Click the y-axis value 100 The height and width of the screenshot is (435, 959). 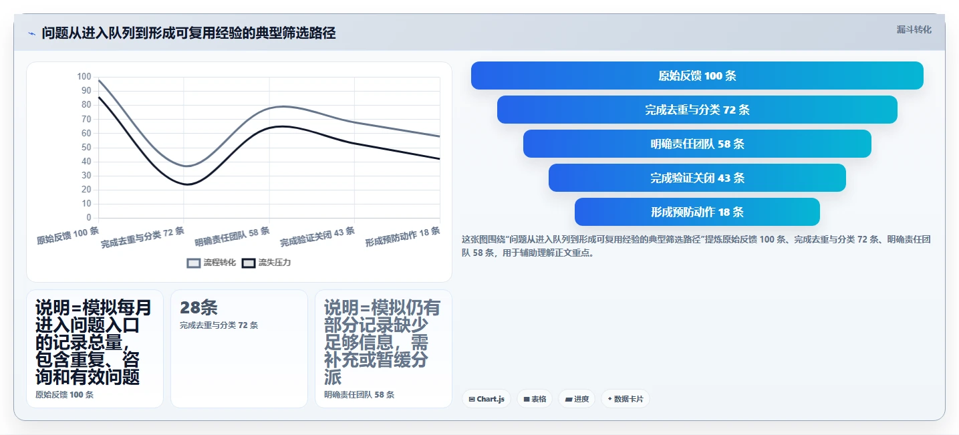(x=84, y=77)
